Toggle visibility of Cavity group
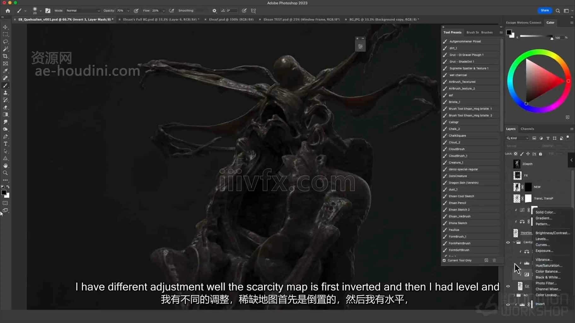 (x=508, y=242)
